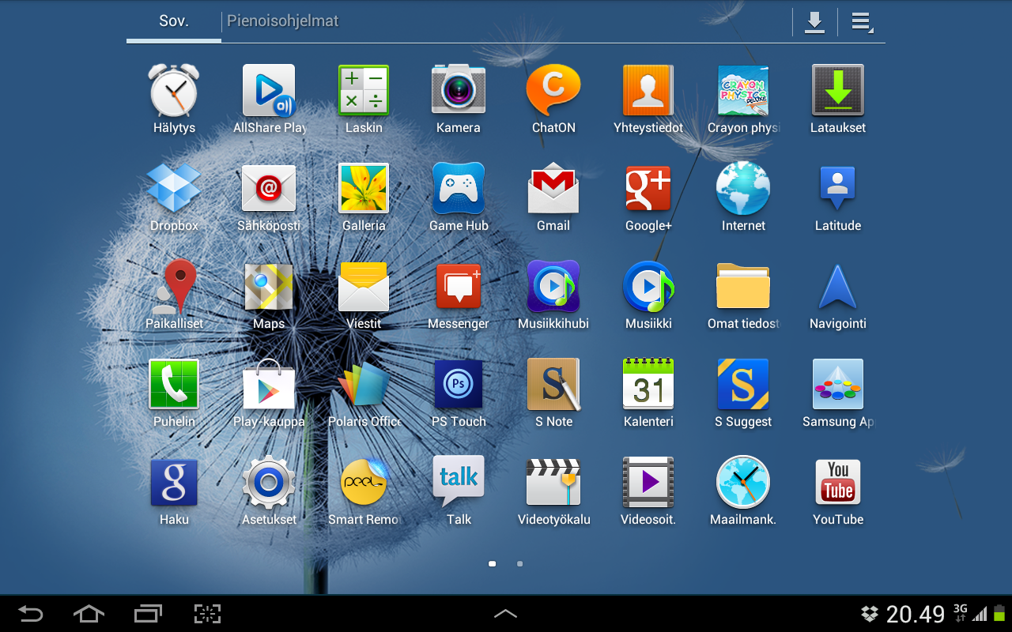
Task: Open the 20.49 clock status panel
Action: point(916,614)
